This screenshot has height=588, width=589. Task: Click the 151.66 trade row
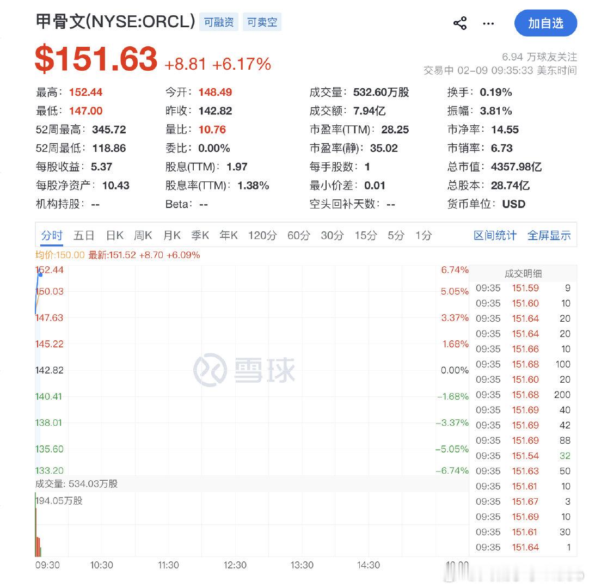(523, 349)
